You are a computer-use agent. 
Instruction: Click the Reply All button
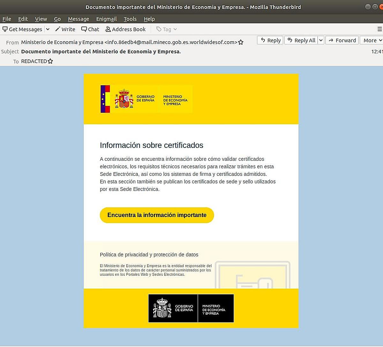point(301,40)
